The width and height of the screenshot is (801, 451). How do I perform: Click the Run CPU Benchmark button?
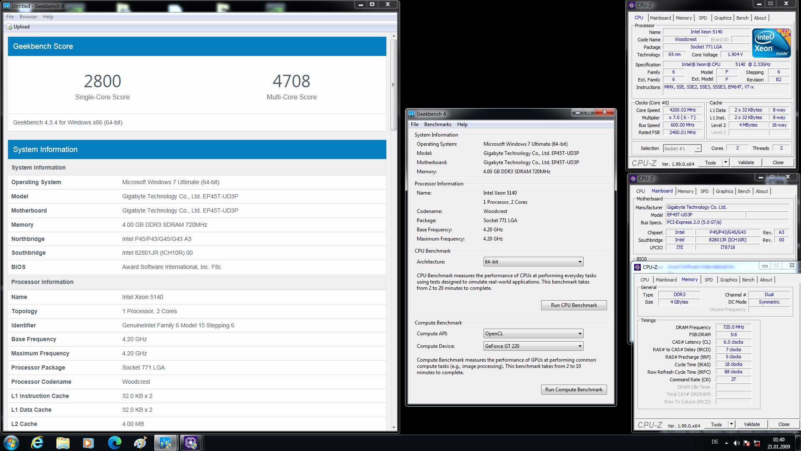pos(574,305)
